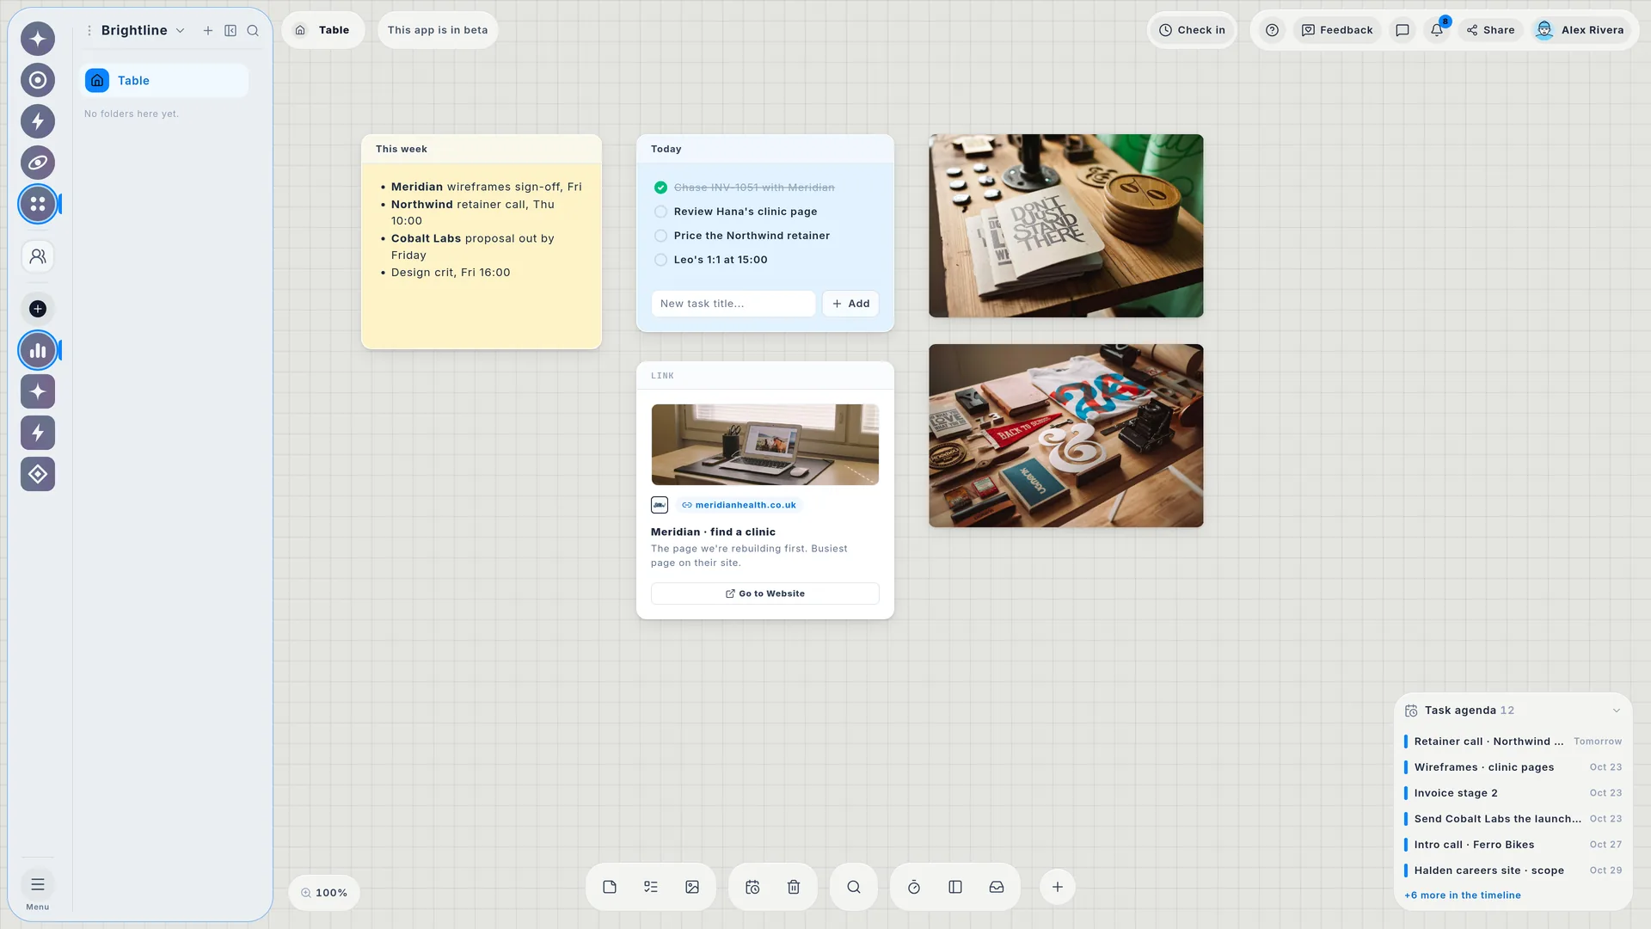1651x929 pixels.
Task: Click the Table breadcrumb tab at top
Action: pos(323,30)
